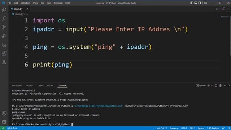Kill terminal with trash icon

point(221,86)
